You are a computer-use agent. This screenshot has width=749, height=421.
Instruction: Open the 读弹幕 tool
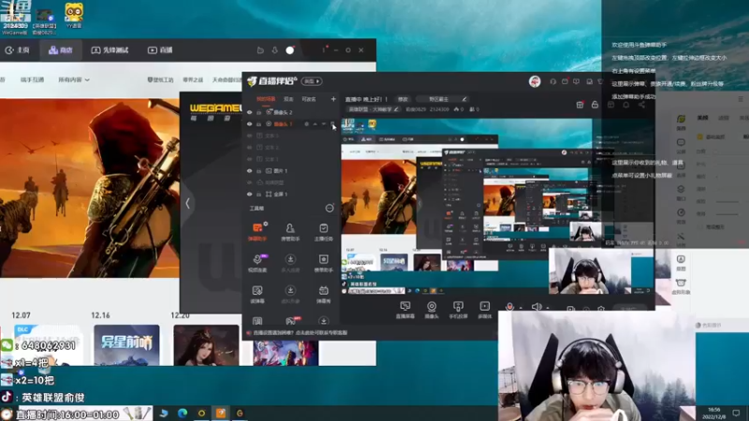pyautogui.click(x=257, y=294)
